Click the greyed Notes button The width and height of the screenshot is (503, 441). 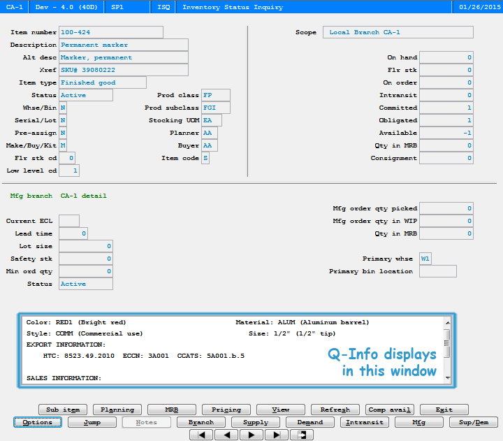(146, 422)
